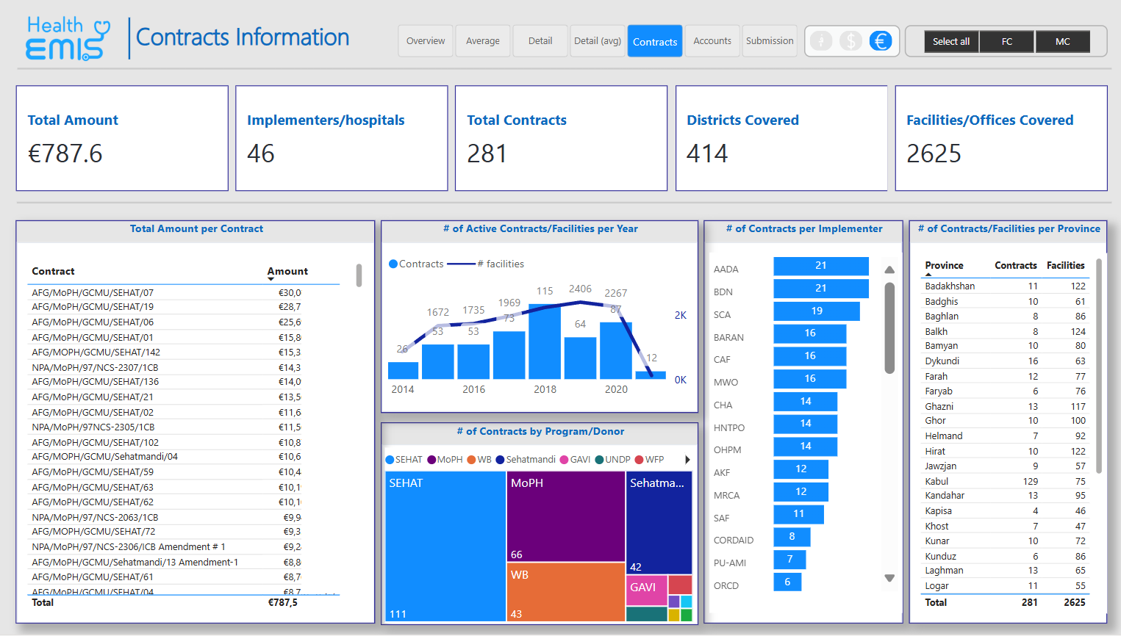Click the AADA bar showing 21 contracts
1121x636 pixels.
tap(820, 266)
